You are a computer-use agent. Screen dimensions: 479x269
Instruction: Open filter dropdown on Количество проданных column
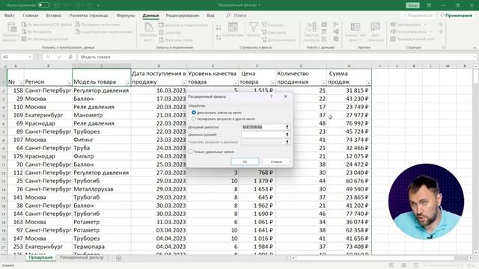click(323, 83)
